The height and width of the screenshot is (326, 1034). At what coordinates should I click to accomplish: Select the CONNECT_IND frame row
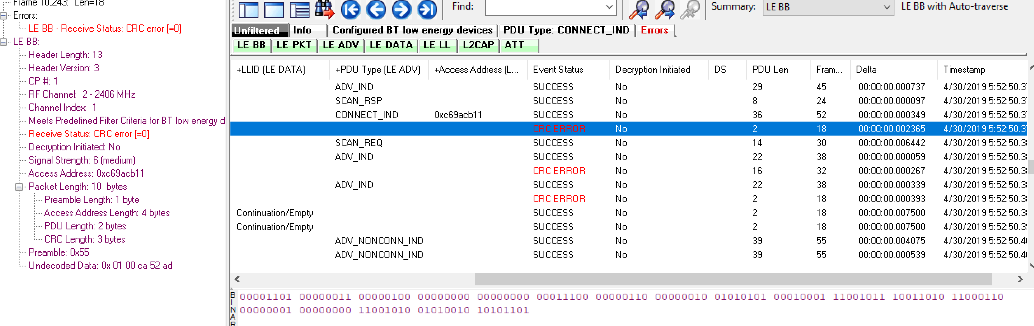pos(366,115)
